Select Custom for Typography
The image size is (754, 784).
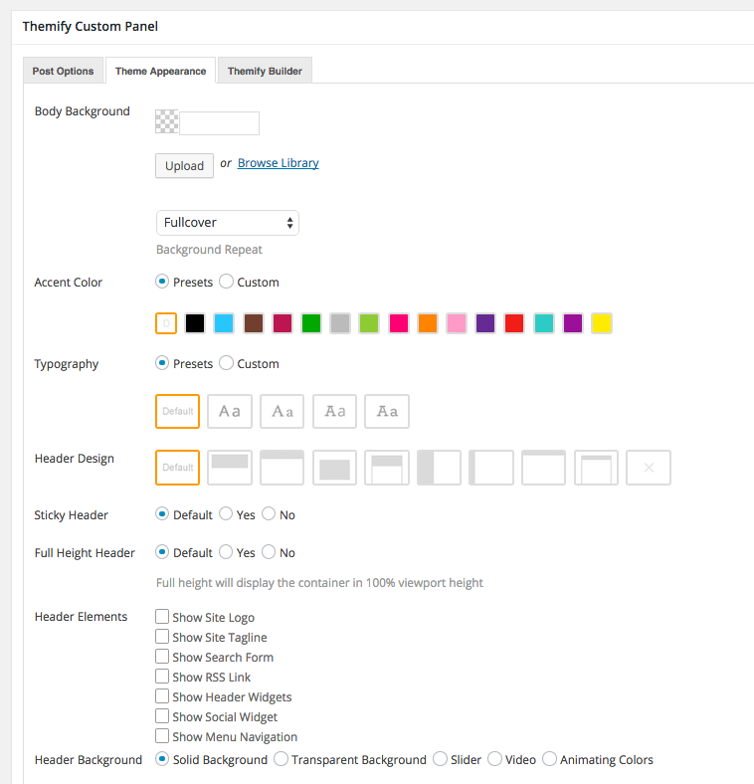click(226, 362)
